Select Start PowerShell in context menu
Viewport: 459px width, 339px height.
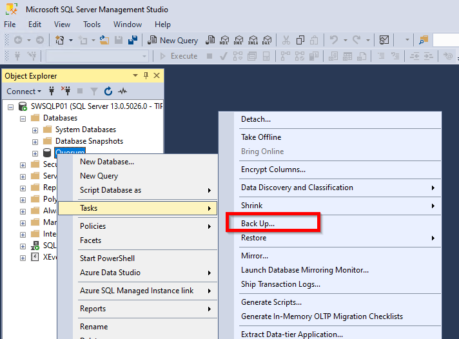tap(137, 258)
